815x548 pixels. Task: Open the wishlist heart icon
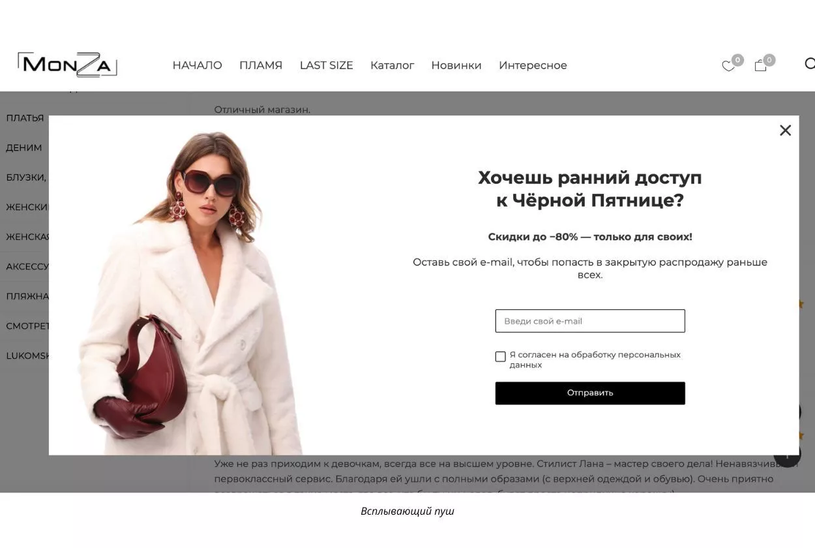728,66
